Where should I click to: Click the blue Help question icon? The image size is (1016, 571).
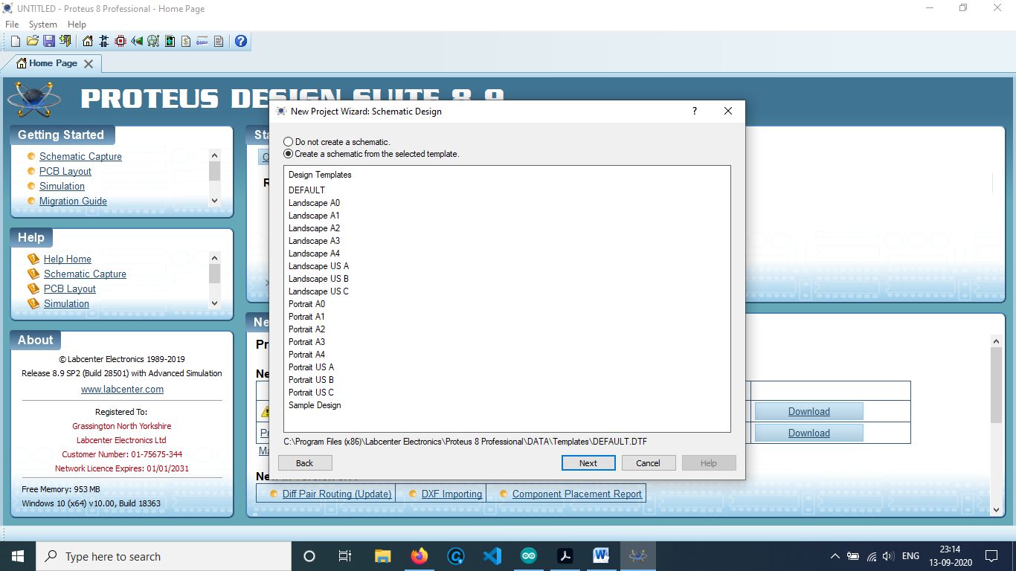(x=241, y=41)
